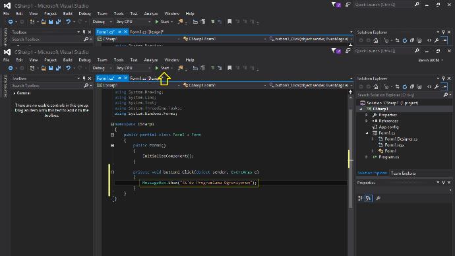This screenshot has width=455, height=256.
Task: Click Save icon in upper window toolbar
Action: pyautogui.click(x=51, y=22)
